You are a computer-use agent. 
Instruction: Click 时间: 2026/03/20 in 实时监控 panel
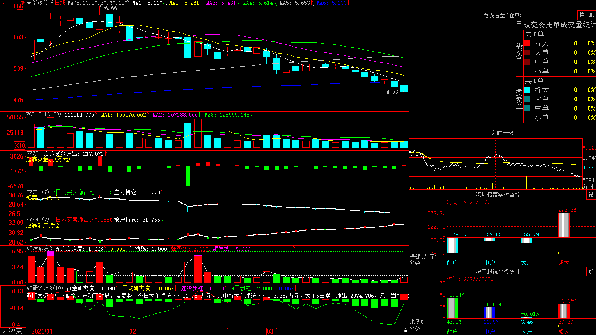pos(470,202)
